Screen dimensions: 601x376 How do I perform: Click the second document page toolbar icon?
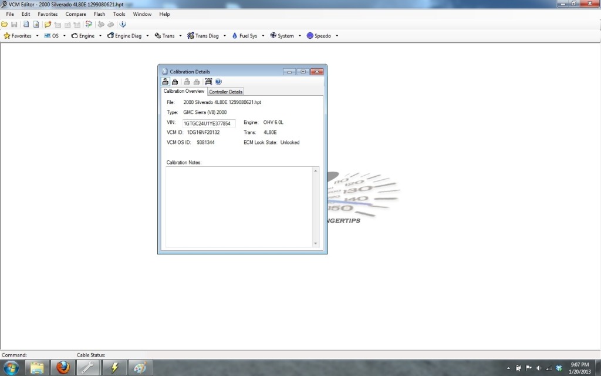coord(36,24)
